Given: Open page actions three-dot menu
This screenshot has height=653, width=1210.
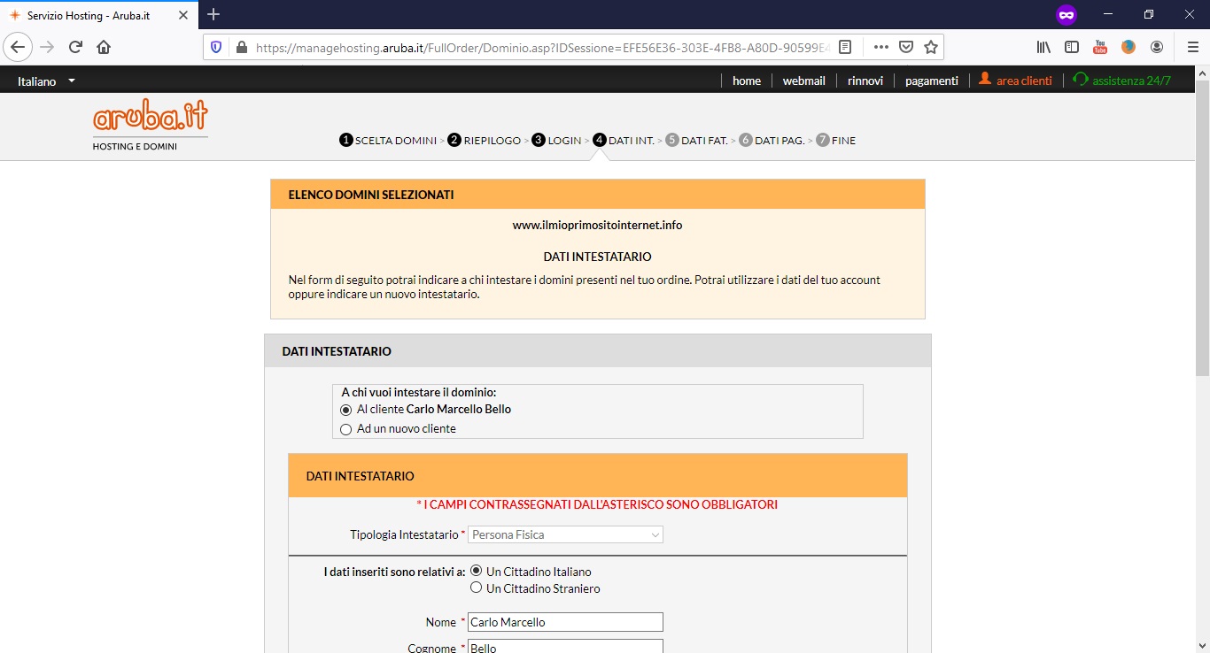Looking at the screenshot, I should [880, 47].
